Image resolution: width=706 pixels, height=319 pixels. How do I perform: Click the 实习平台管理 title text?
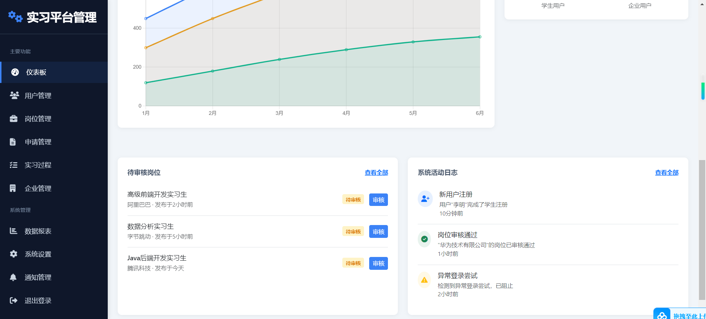click(x=61, y=17)
